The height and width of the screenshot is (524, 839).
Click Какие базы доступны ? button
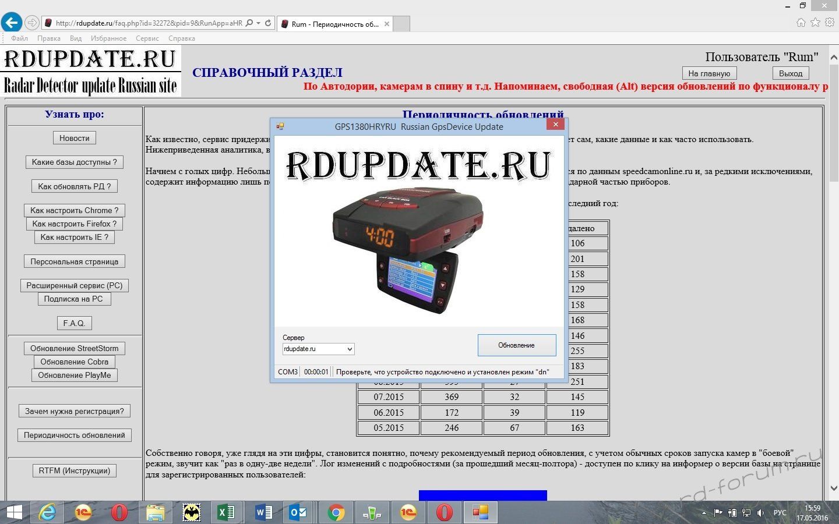75,162
